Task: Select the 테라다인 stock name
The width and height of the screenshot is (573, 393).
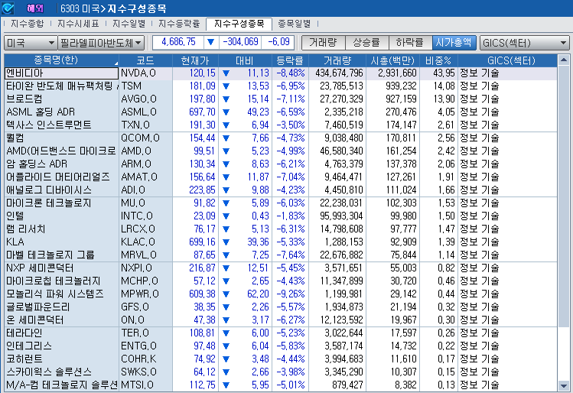Action: tap(24, 333)
